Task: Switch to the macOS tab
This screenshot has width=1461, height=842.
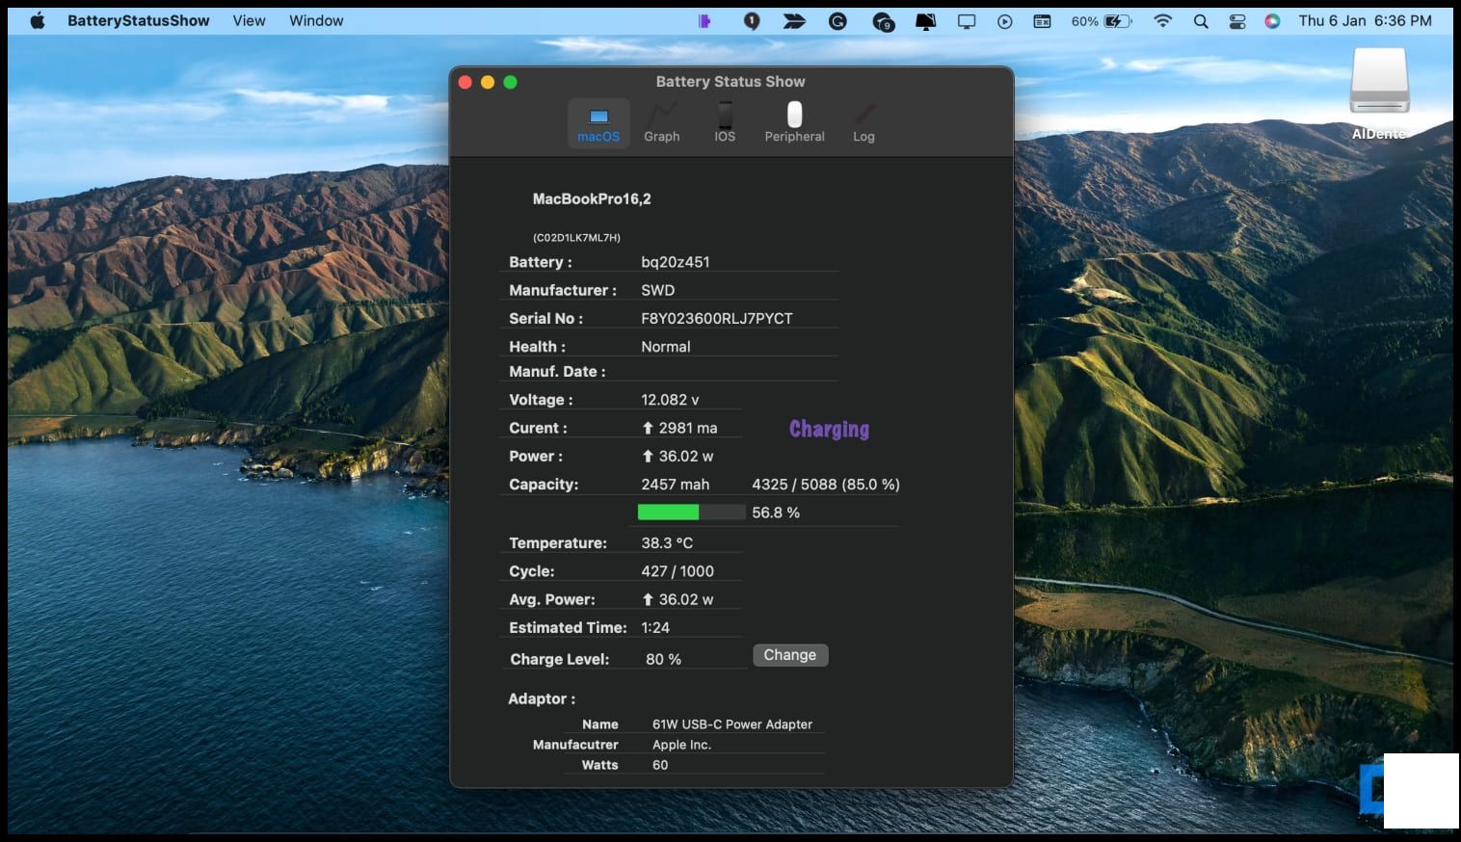Action: tap(598, 123)
